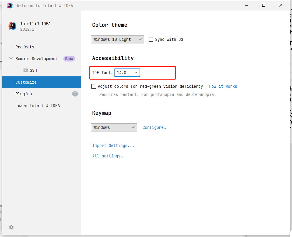
Task: Open Learn IntelliJ IDEA section
Action: click(41, 106)
